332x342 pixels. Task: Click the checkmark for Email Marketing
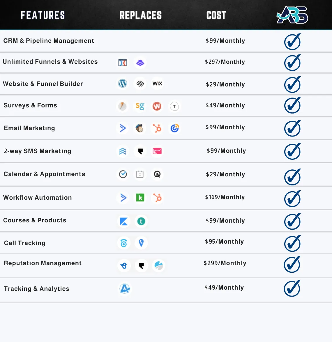tap(292, 128)
